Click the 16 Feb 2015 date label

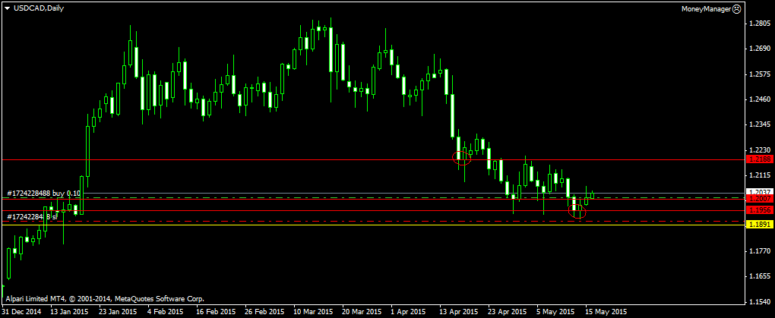click(214, 312)
